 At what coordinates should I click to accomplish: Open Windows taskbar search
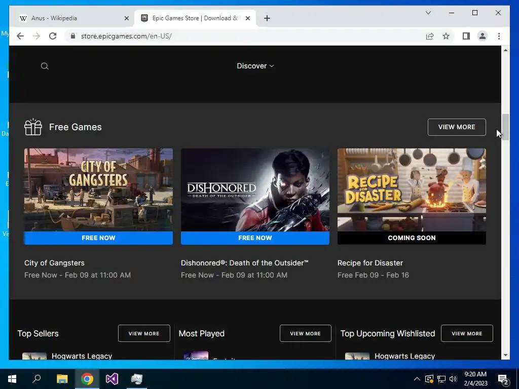point(36,379)
